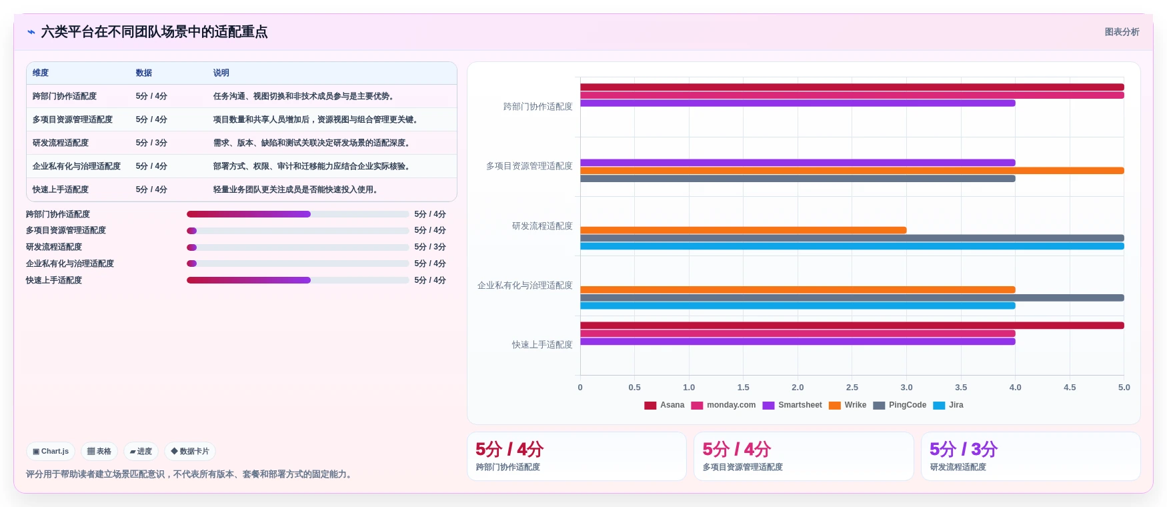Toggle Jira legend color swatch

click(x=939, y=406)
